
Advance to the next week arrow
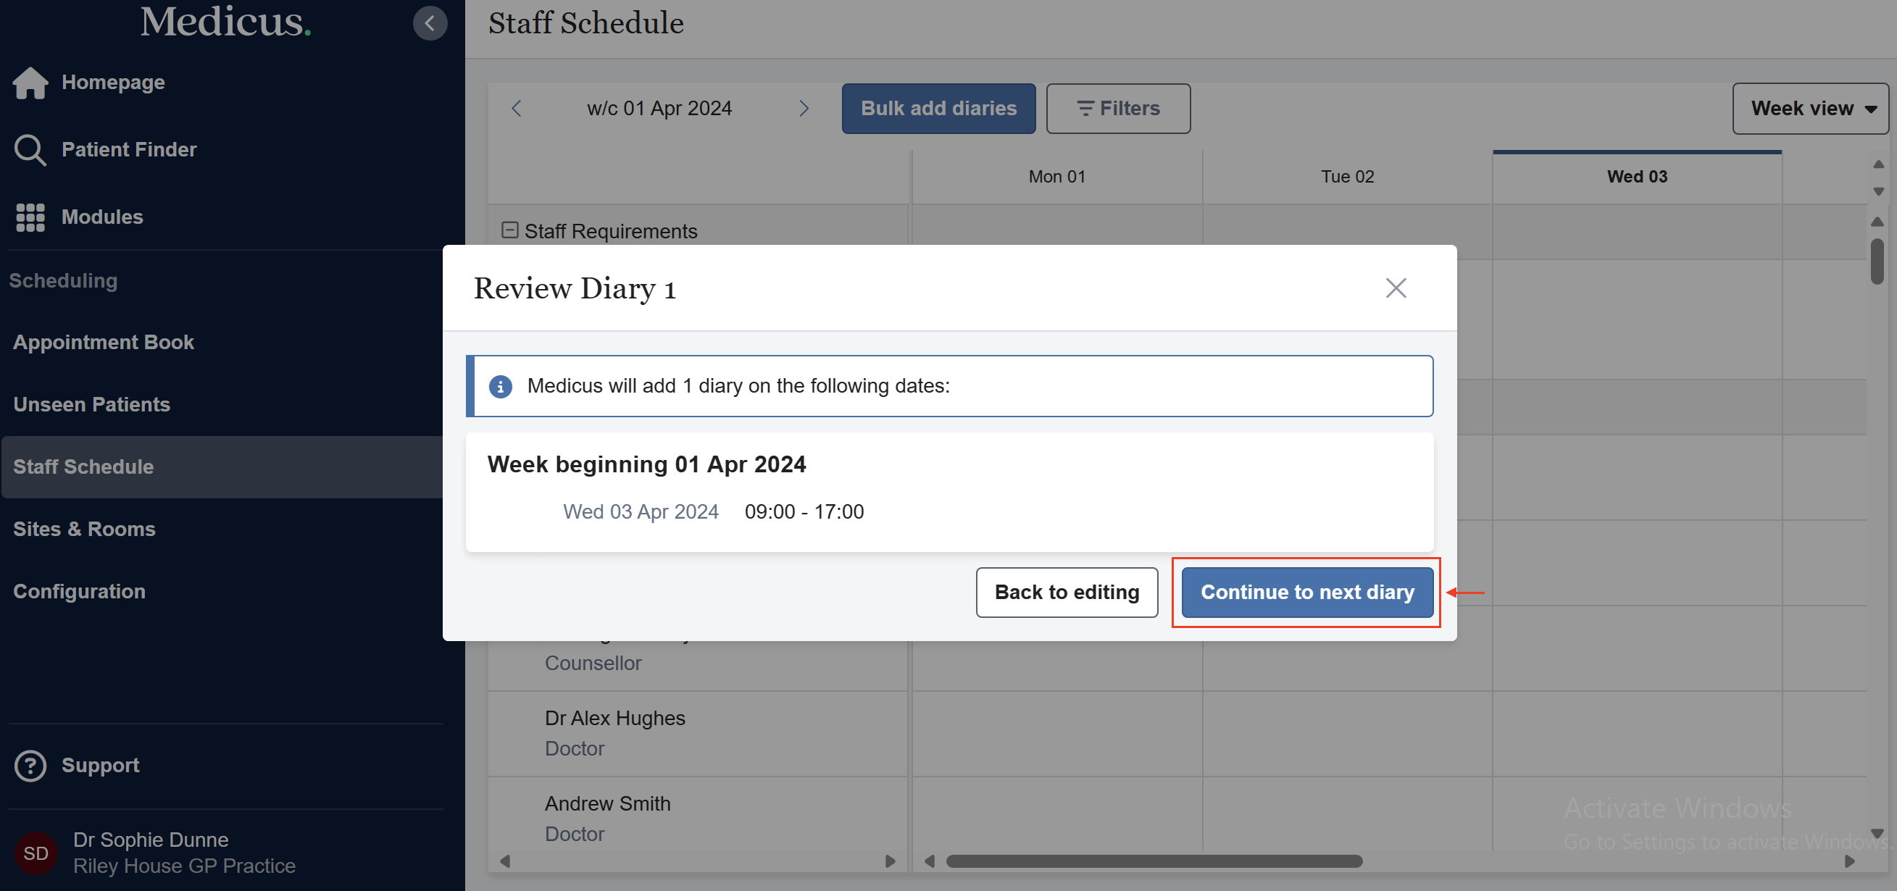(804, 108)
